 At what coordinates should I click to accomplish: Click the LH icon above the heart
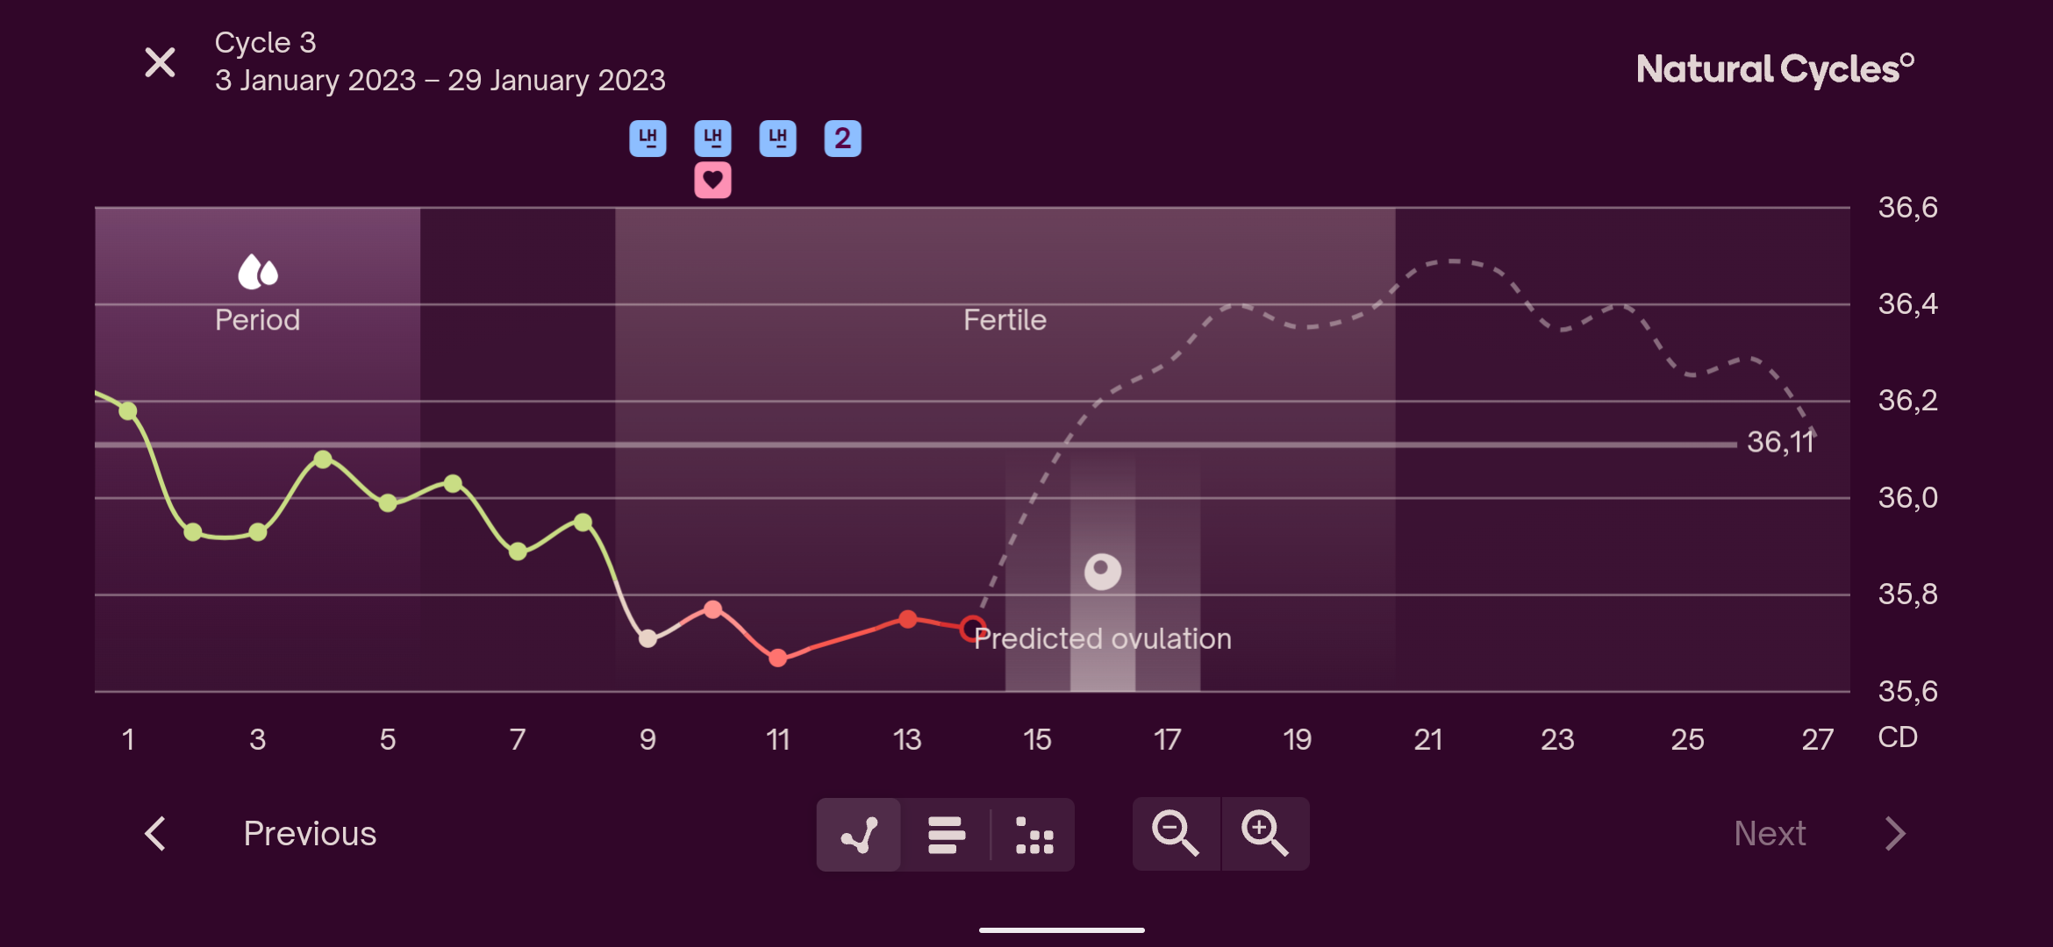tap(712, 139)
